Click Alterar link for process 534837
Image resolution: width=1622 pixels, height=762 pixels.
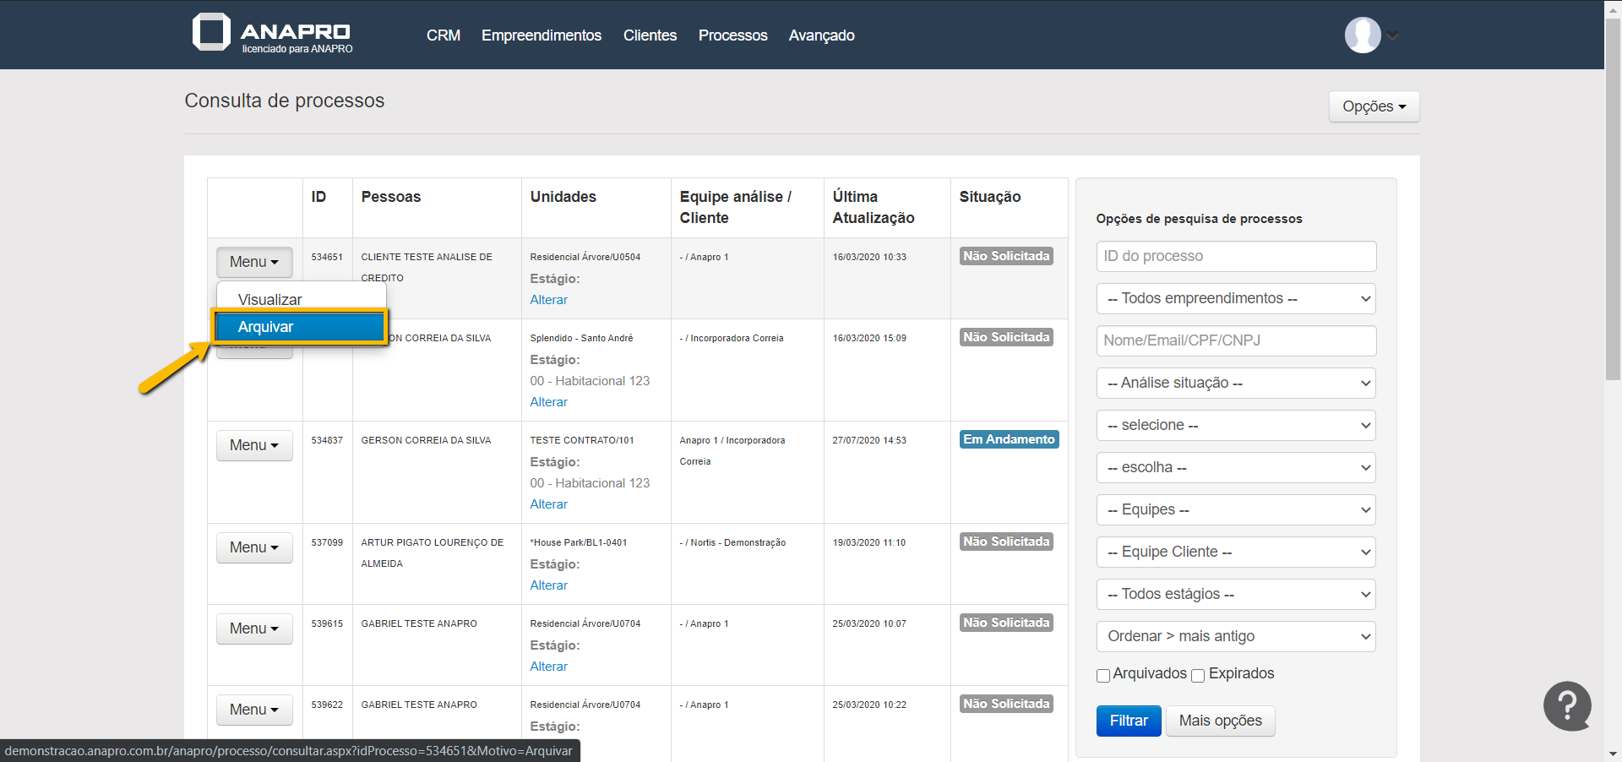[548, 504]
